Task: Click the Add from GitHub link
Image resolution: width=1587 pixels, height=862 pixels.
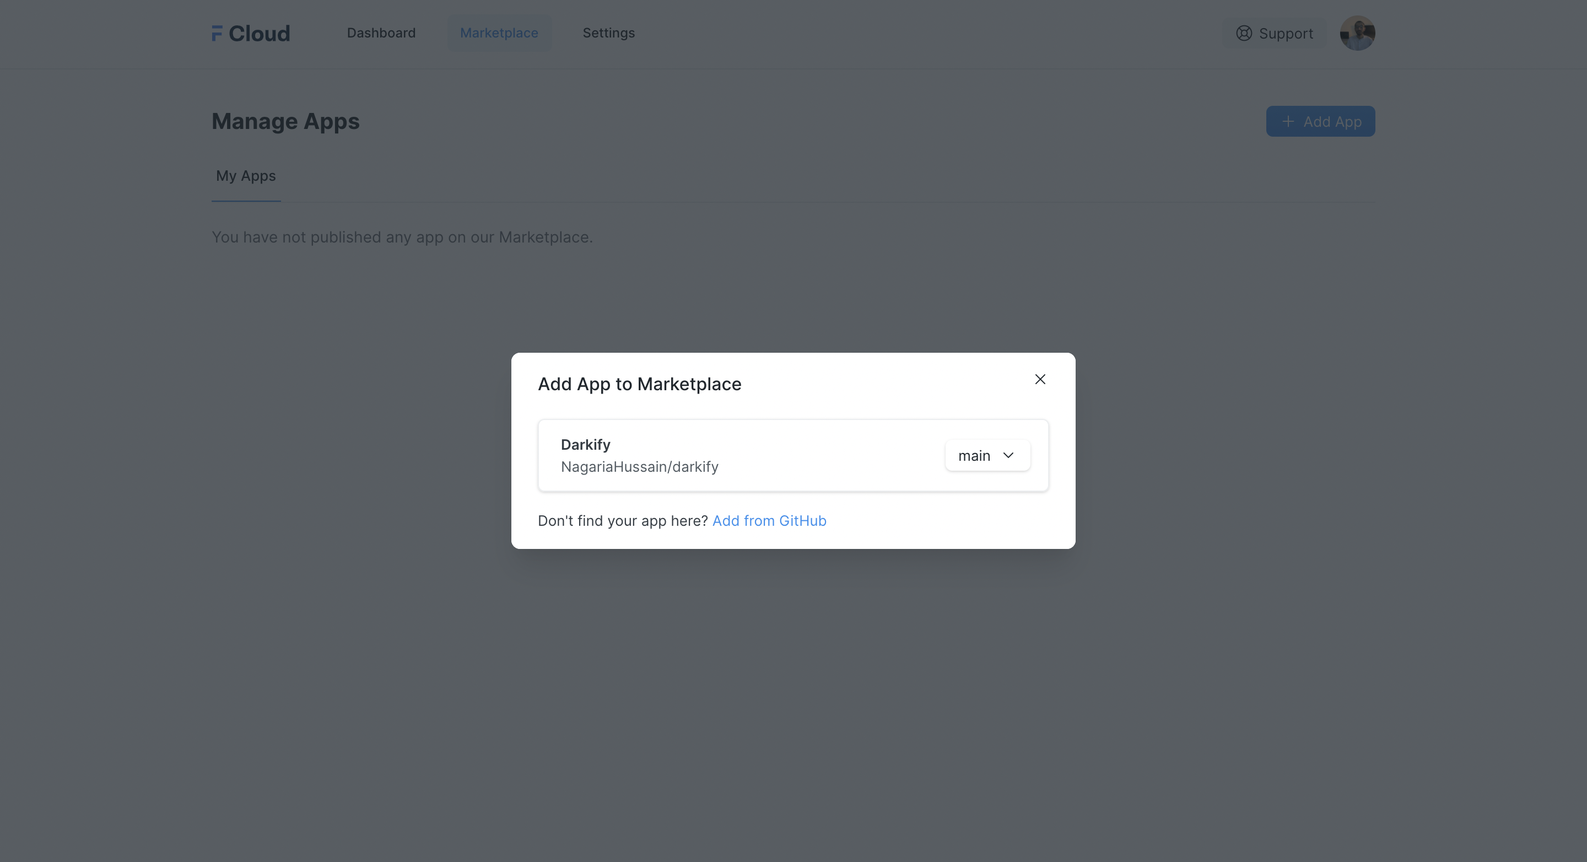Action: tap(769, 521)
